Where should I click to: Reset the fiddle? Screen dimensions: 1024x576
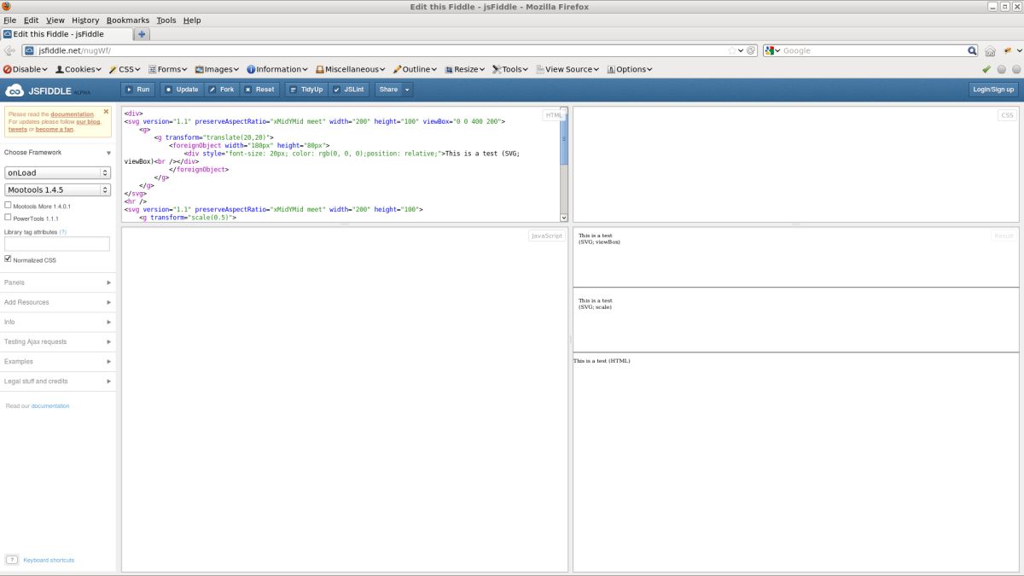259,90
